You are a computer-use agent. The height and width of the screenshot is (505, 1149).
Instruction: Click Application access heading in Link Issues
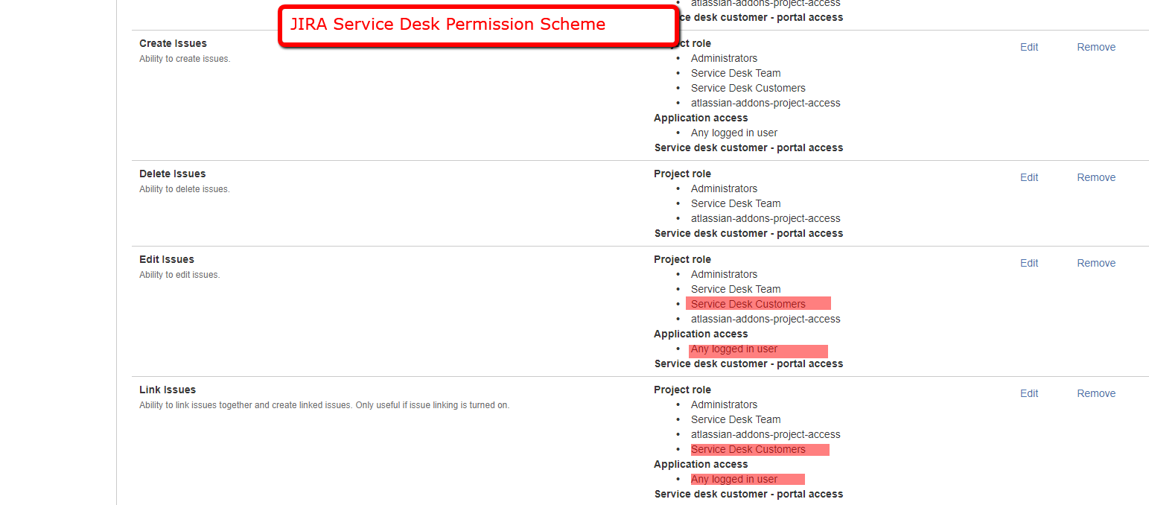coord(701,464)
